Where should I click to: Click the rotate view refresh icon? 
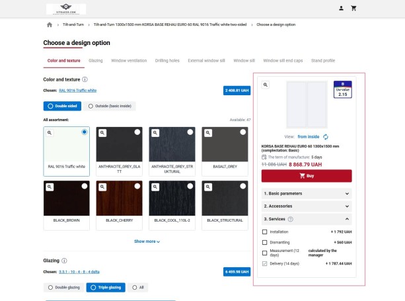coord(326,136)
